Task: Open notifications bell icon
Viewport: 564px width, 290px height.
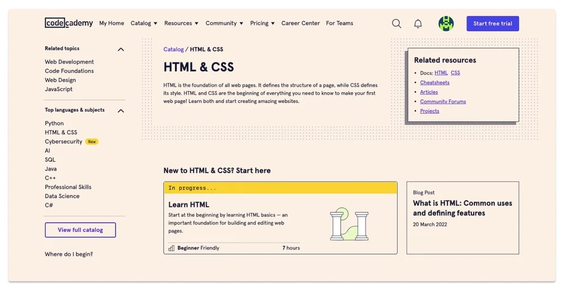Action: [x=417, y=24]
